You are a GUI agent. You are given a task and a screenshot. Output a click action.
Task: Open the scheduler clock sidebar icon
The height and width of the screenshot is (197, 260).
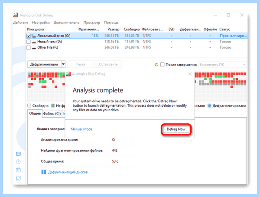coord(18,162)
